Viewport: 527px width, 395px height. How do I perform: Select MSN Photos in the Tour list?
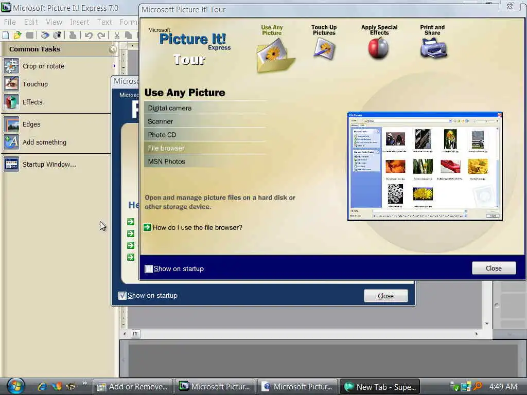pos(205,161)
